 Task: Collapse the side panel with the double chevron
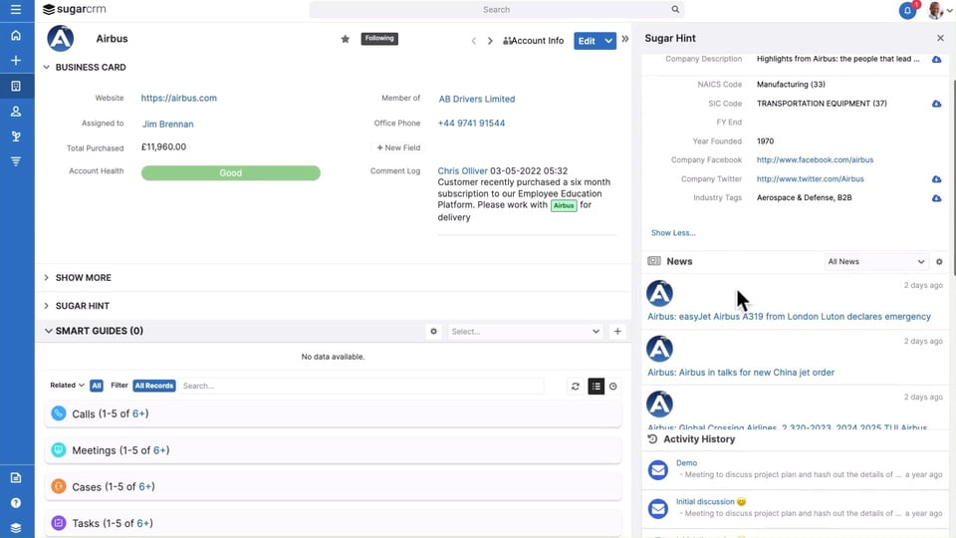pos(625,39)
